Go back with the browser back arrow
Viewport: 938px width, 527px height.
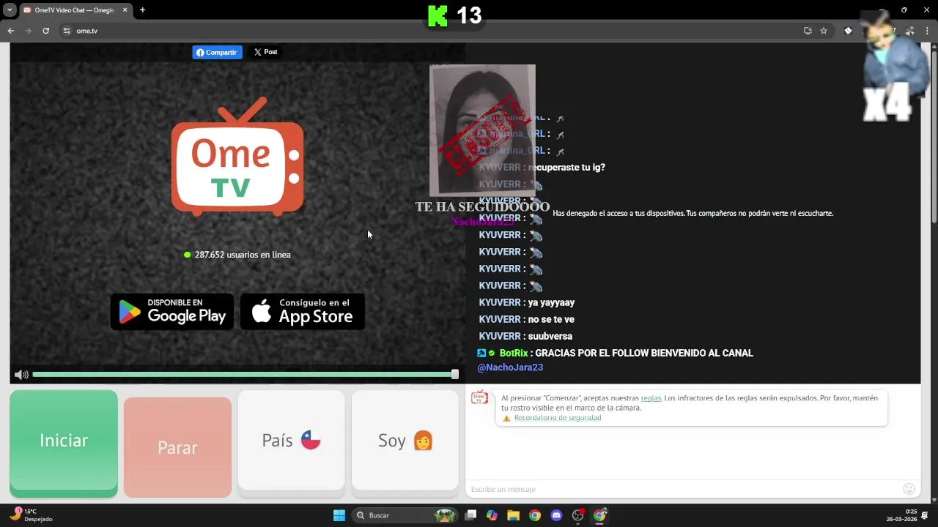click(10, 31)
